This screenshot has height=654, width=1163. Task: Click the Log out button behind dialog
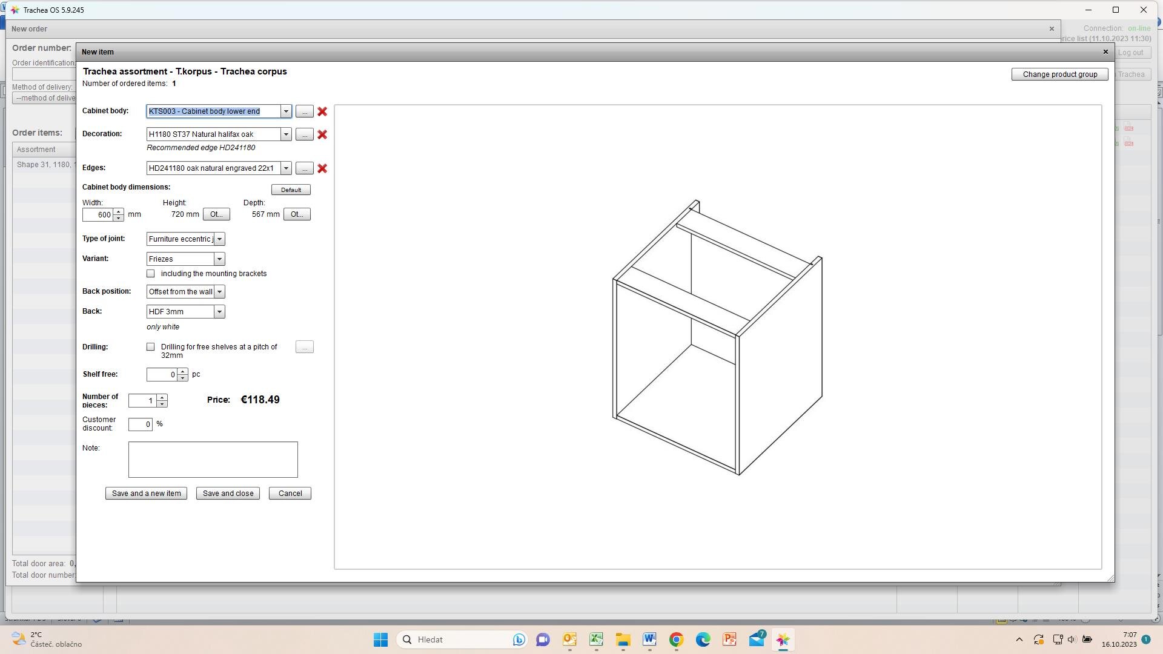(x=1131, y=53)
